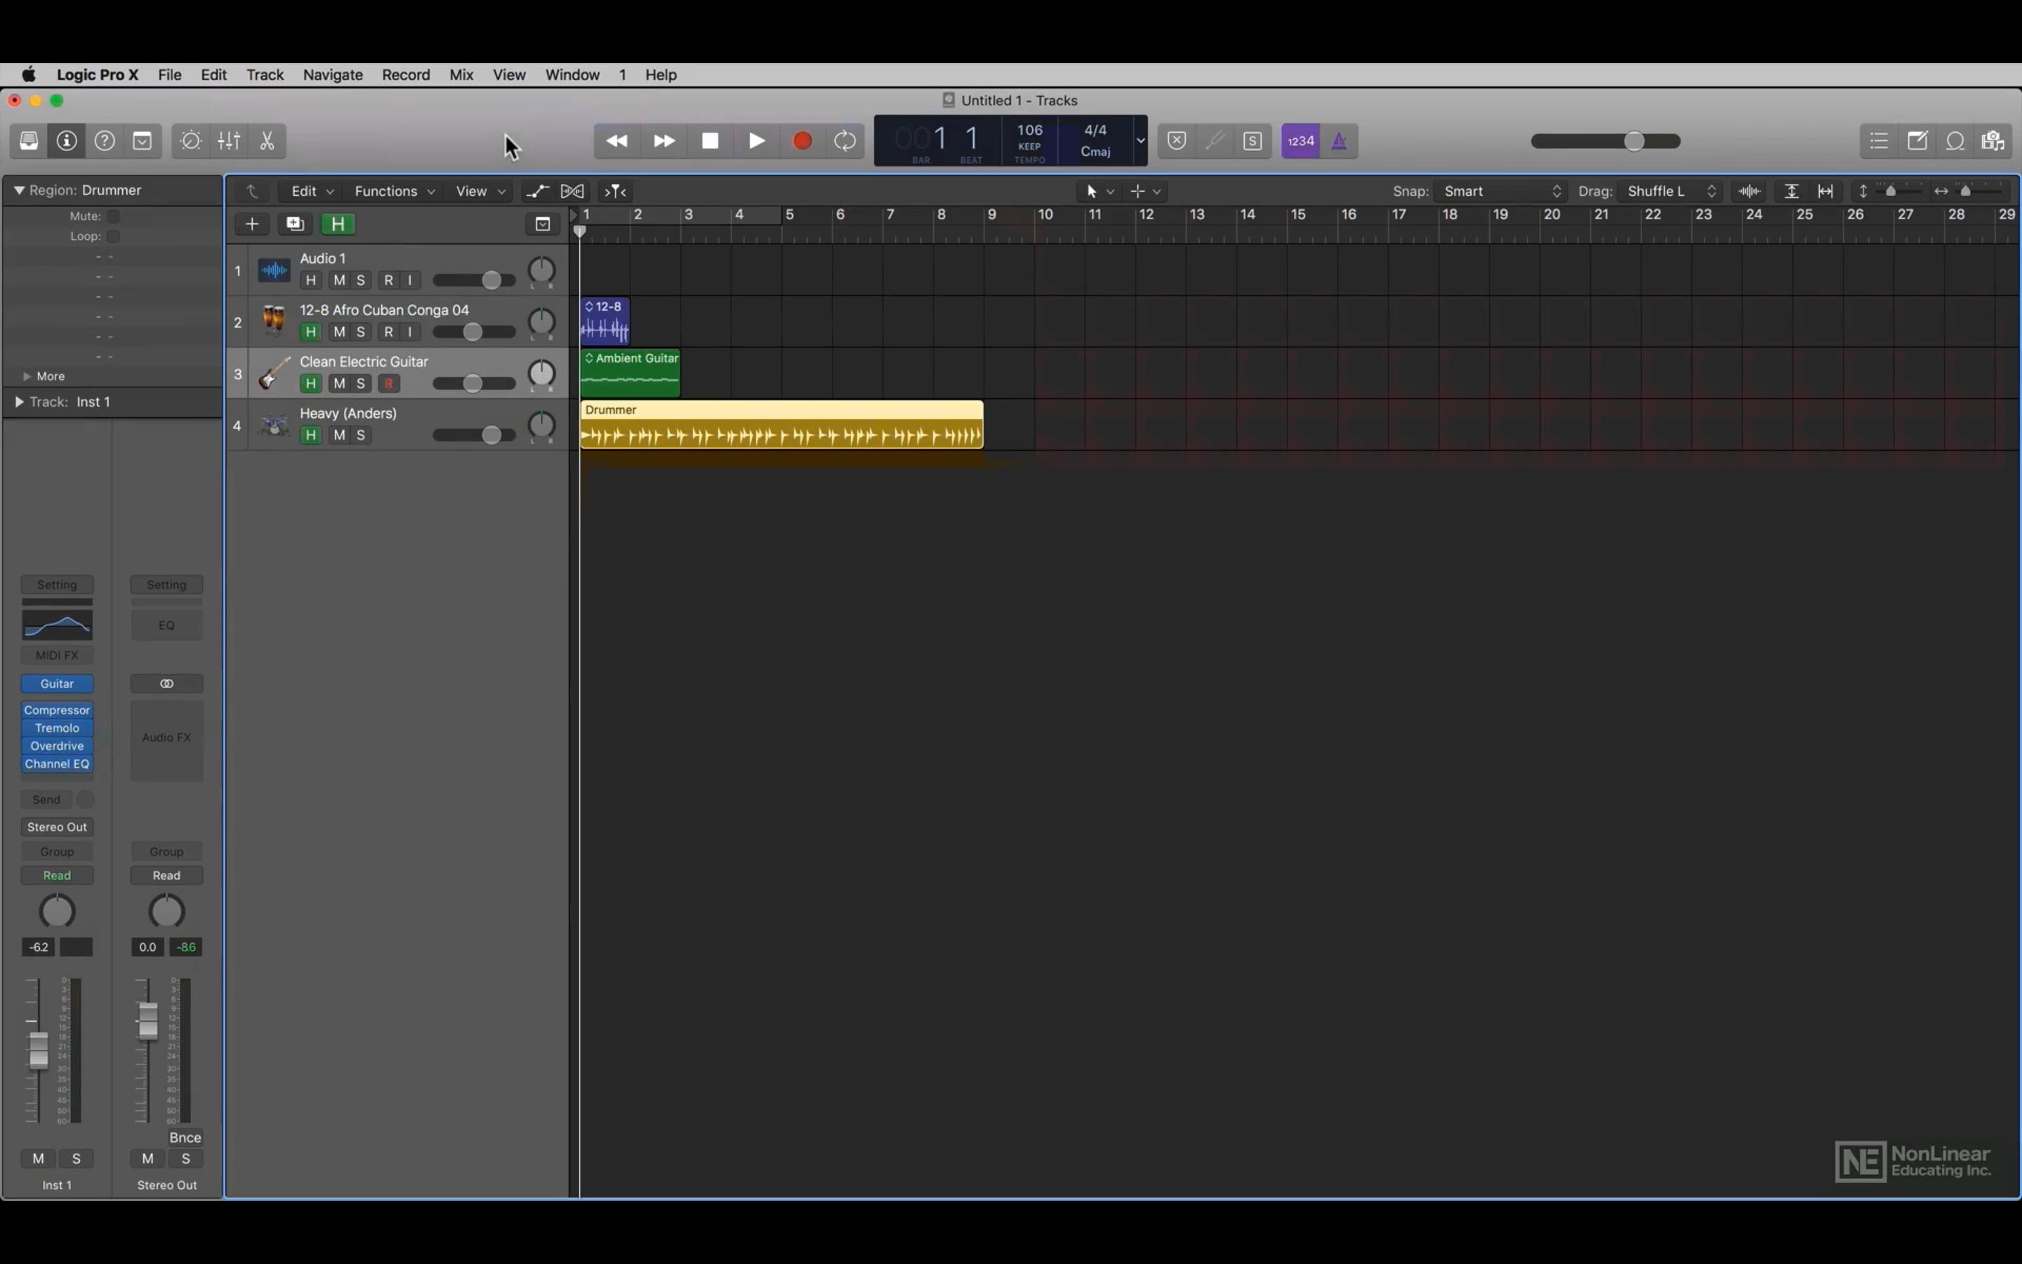The width and height of the screenshot is (2022, 1264).
Task: Click the green Read automation button on Inst 1
Action: pyautogui.click(x=57, y=875)
